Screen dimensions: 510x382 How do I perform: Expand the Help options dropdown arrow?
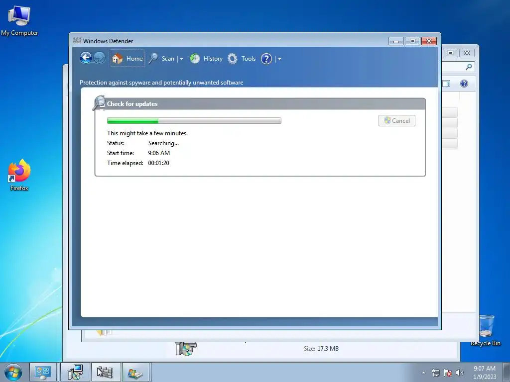click(279, 59)
